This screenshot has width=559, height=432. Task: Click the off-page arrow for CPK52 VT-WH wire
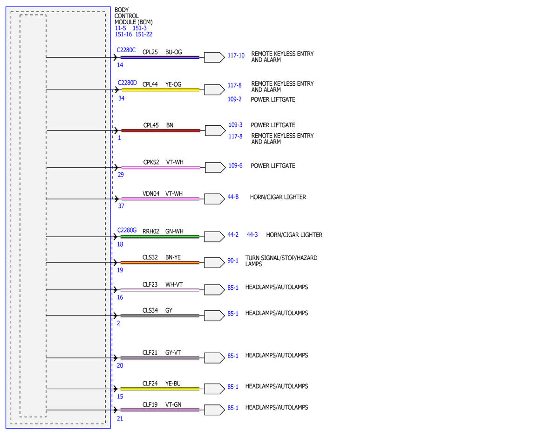pyautogui.click(x=215, y=167)
